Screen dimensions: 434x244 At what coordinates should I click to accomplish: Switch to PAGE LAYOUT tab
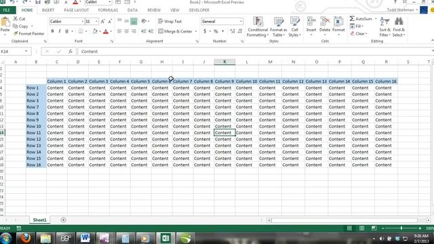pyautogui.click(x=77, y=10)
